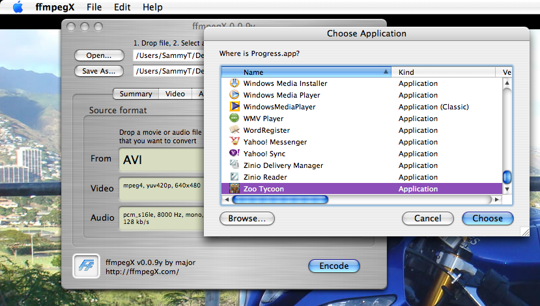Click the WordRegister app icon

point(234,130)
